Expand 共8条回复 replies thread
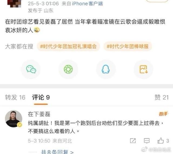The width and height of the screenshot is (173, 154). tap(57, 152)
